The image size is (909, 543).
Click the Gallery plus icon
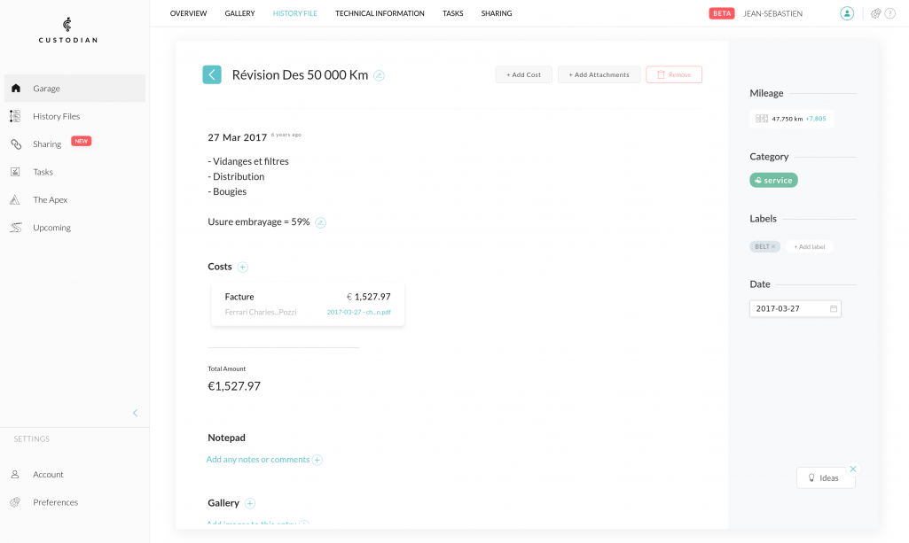(x=250, y=504)
